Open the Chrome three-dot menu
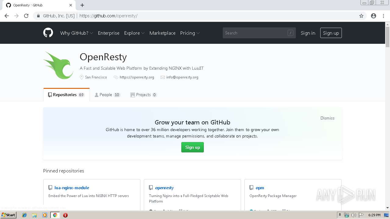This screenshot has width=390, height=219. [x=383, y=16]
